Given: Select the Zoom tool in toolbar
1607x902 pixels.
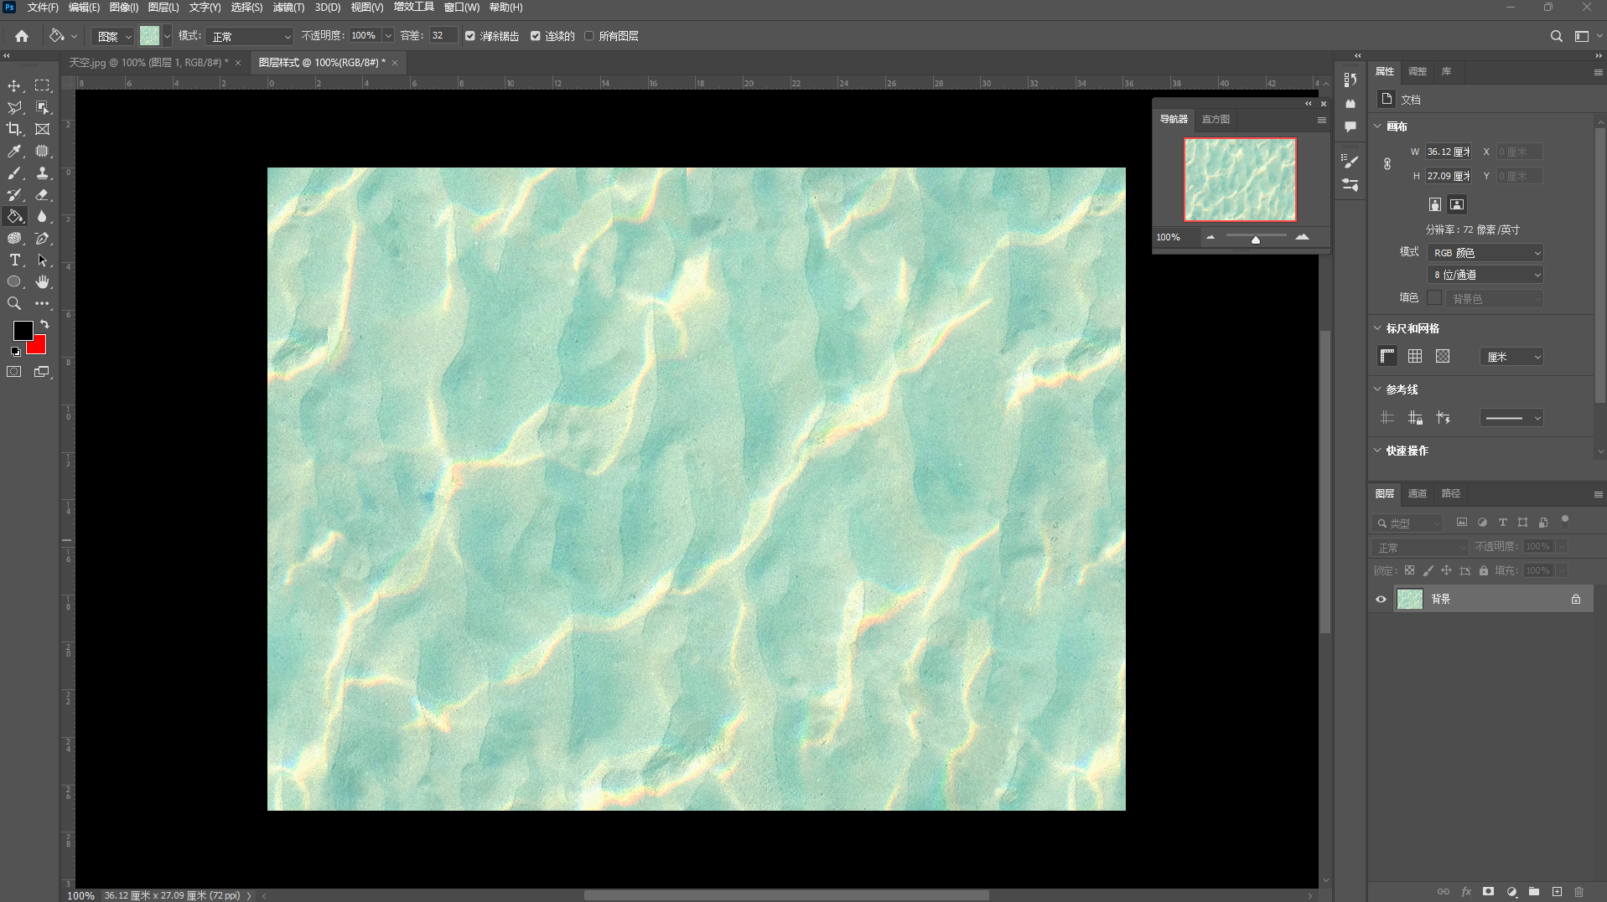Looking at the screenshot, I should 14,304.
